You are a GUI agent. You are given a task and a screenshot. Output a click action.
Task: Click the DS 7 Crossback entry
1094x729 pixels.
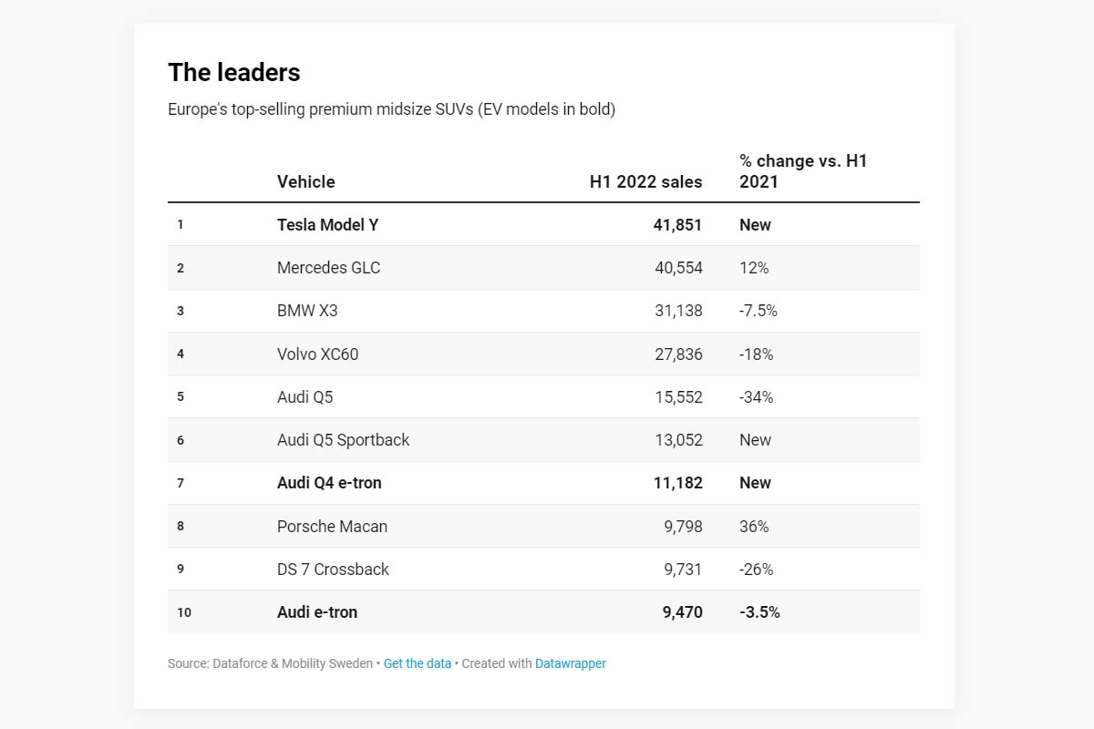(333, 570)
